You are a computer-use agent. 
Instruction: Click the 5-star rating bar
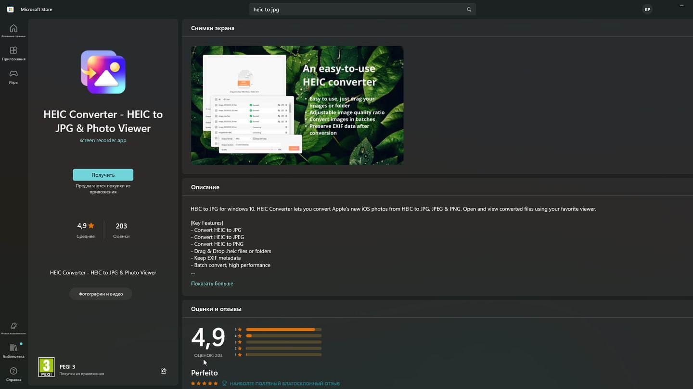[283, 329]
